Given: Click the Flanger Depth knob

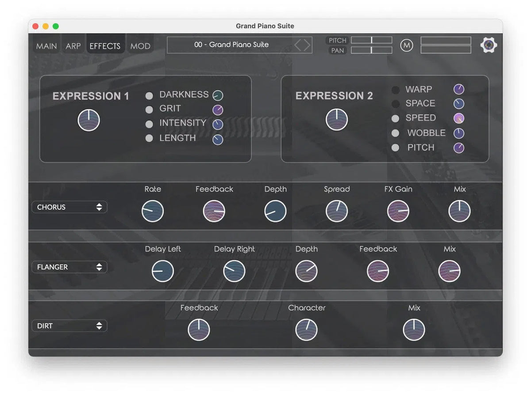Looking at the screenshot, I should click(x=306, y=271).
